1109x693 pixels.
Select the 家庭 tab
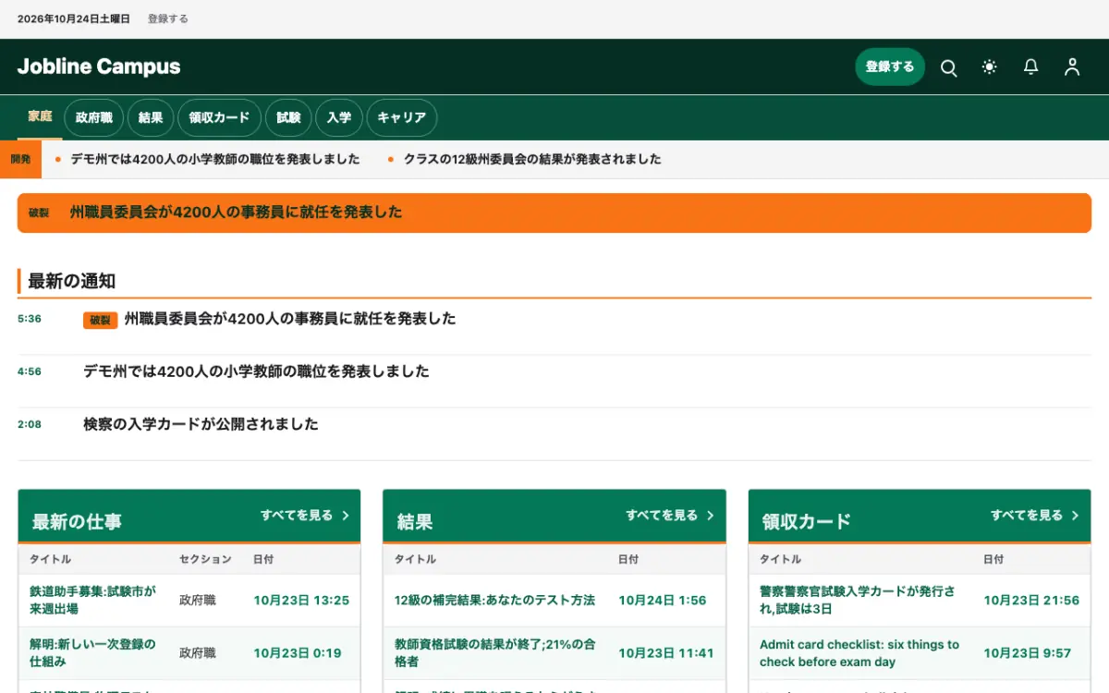coord(40,117)
